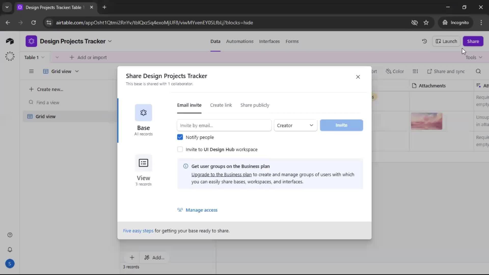Viewport: 489px width, 275px height.
Task: Open the pink sky attachment thumbnail
Action: pyautogui.click(x=426, y=121)
